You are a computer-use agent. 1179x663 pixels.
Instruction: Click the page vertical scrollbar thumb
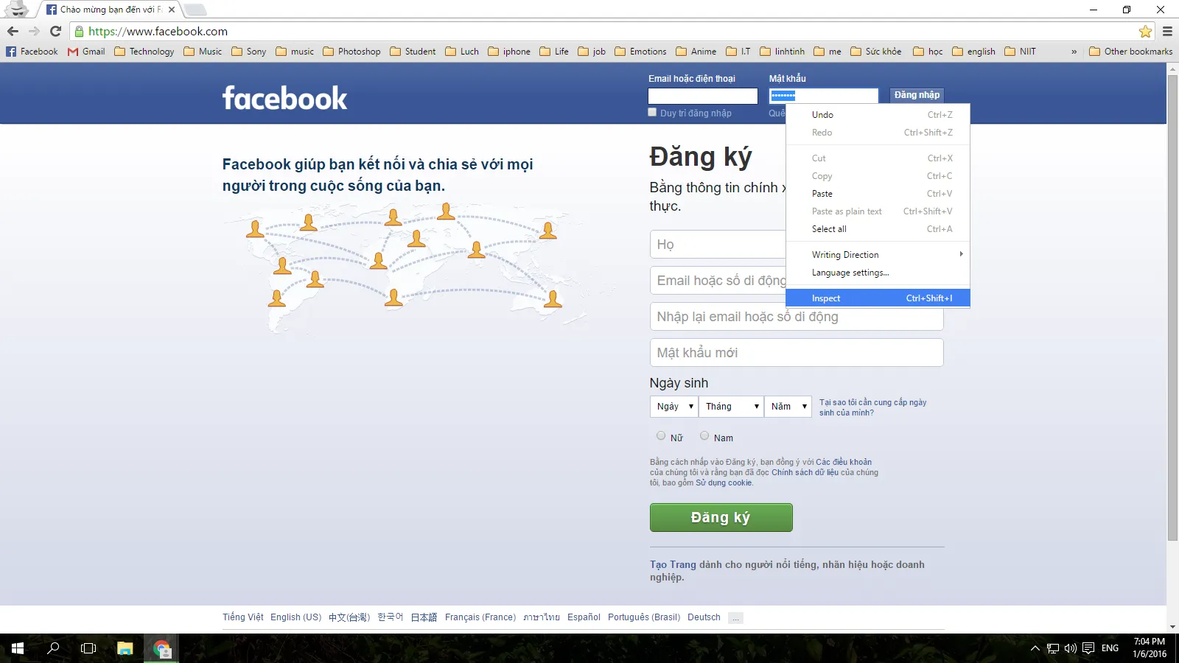click(1172, 307)
